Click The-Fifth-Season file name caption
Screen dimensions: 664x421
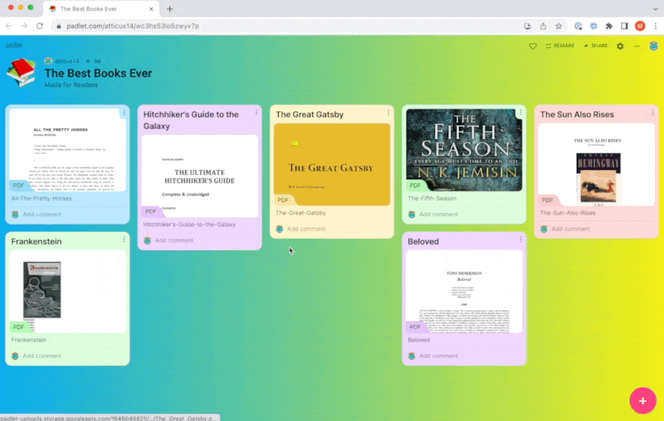point(432,198)
